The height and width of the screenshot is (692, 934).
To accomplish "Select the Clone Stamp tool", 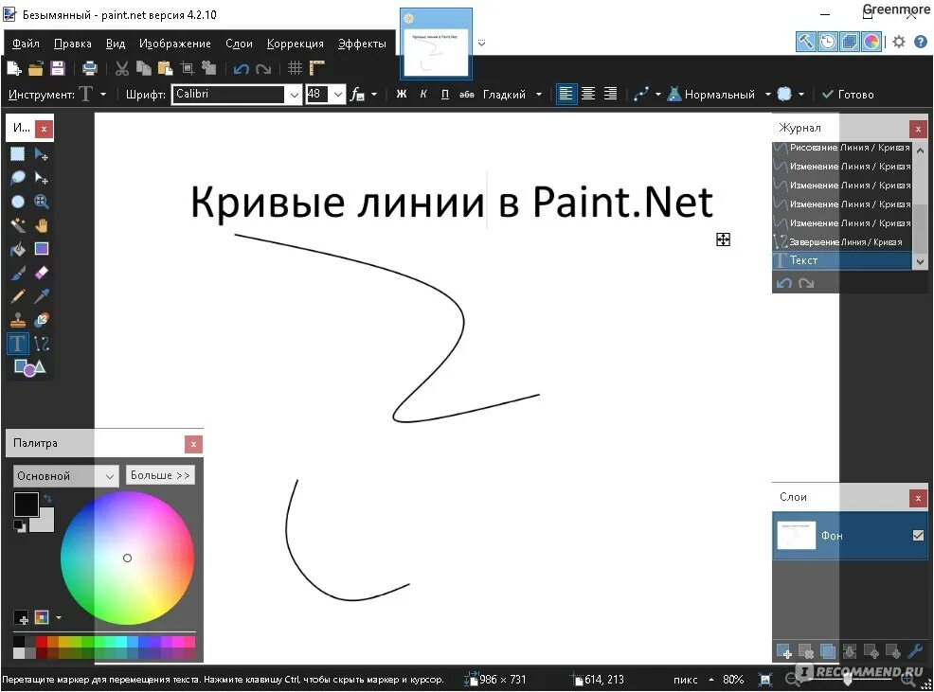I will click(x=18, y=320).
